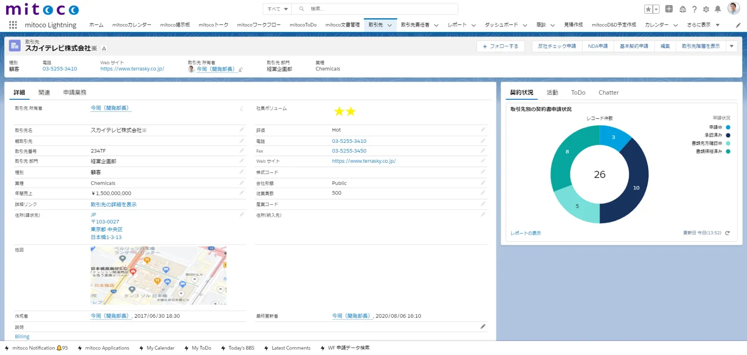This screenshot has height=355, width=747.
Task: View account hierarchy icon beside account name
Action: (104, 49)
